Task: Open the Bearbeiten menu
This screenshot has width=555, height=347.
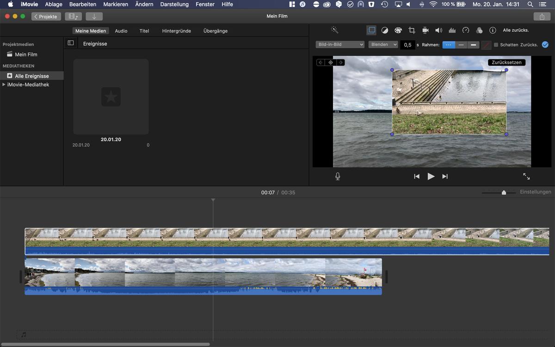Action: point(83,4)
